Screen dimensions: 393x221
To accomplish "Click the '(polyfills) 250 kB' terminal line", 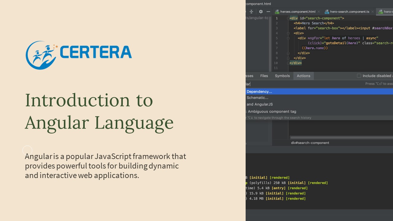I will [287, 183].
